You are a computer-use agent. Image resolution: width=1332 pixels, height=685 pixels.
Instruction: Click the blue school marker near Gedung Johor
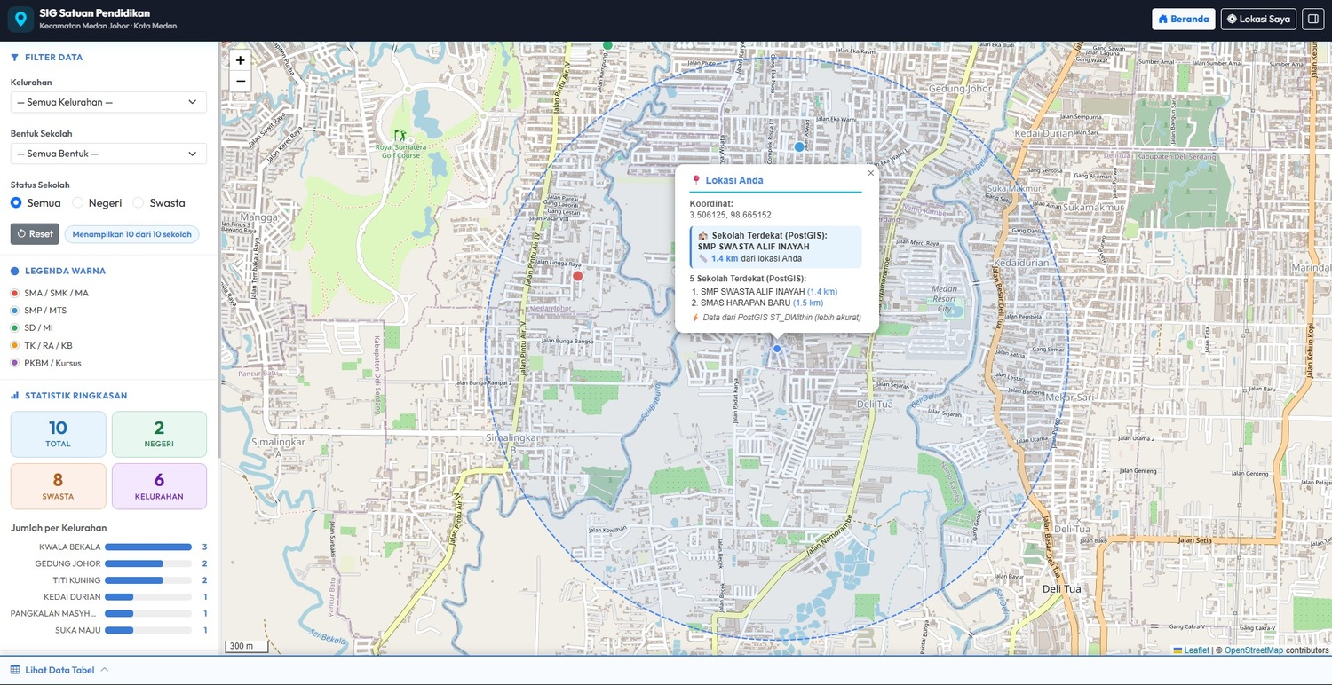tap(799, 146)
